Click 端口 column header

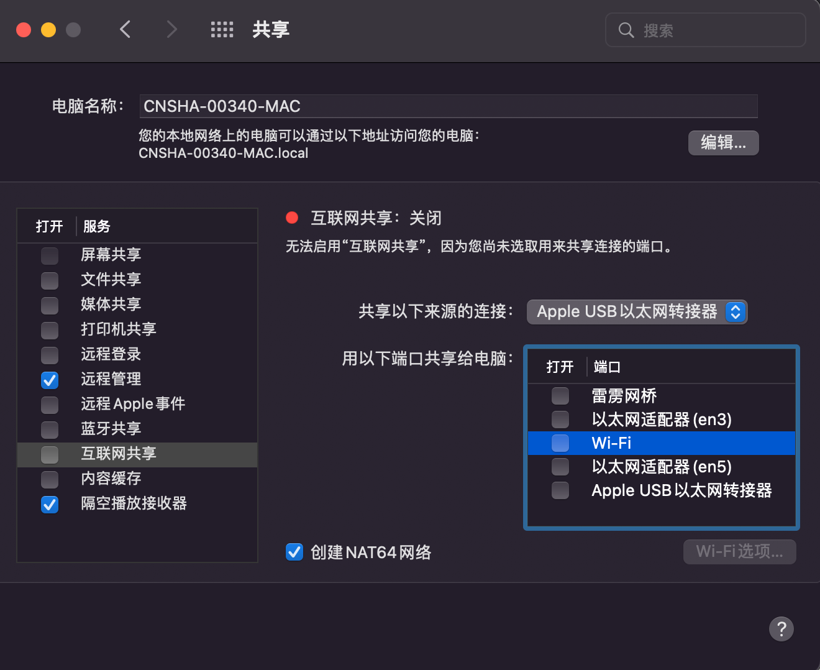pyautogui.click(x=607, y=367)
